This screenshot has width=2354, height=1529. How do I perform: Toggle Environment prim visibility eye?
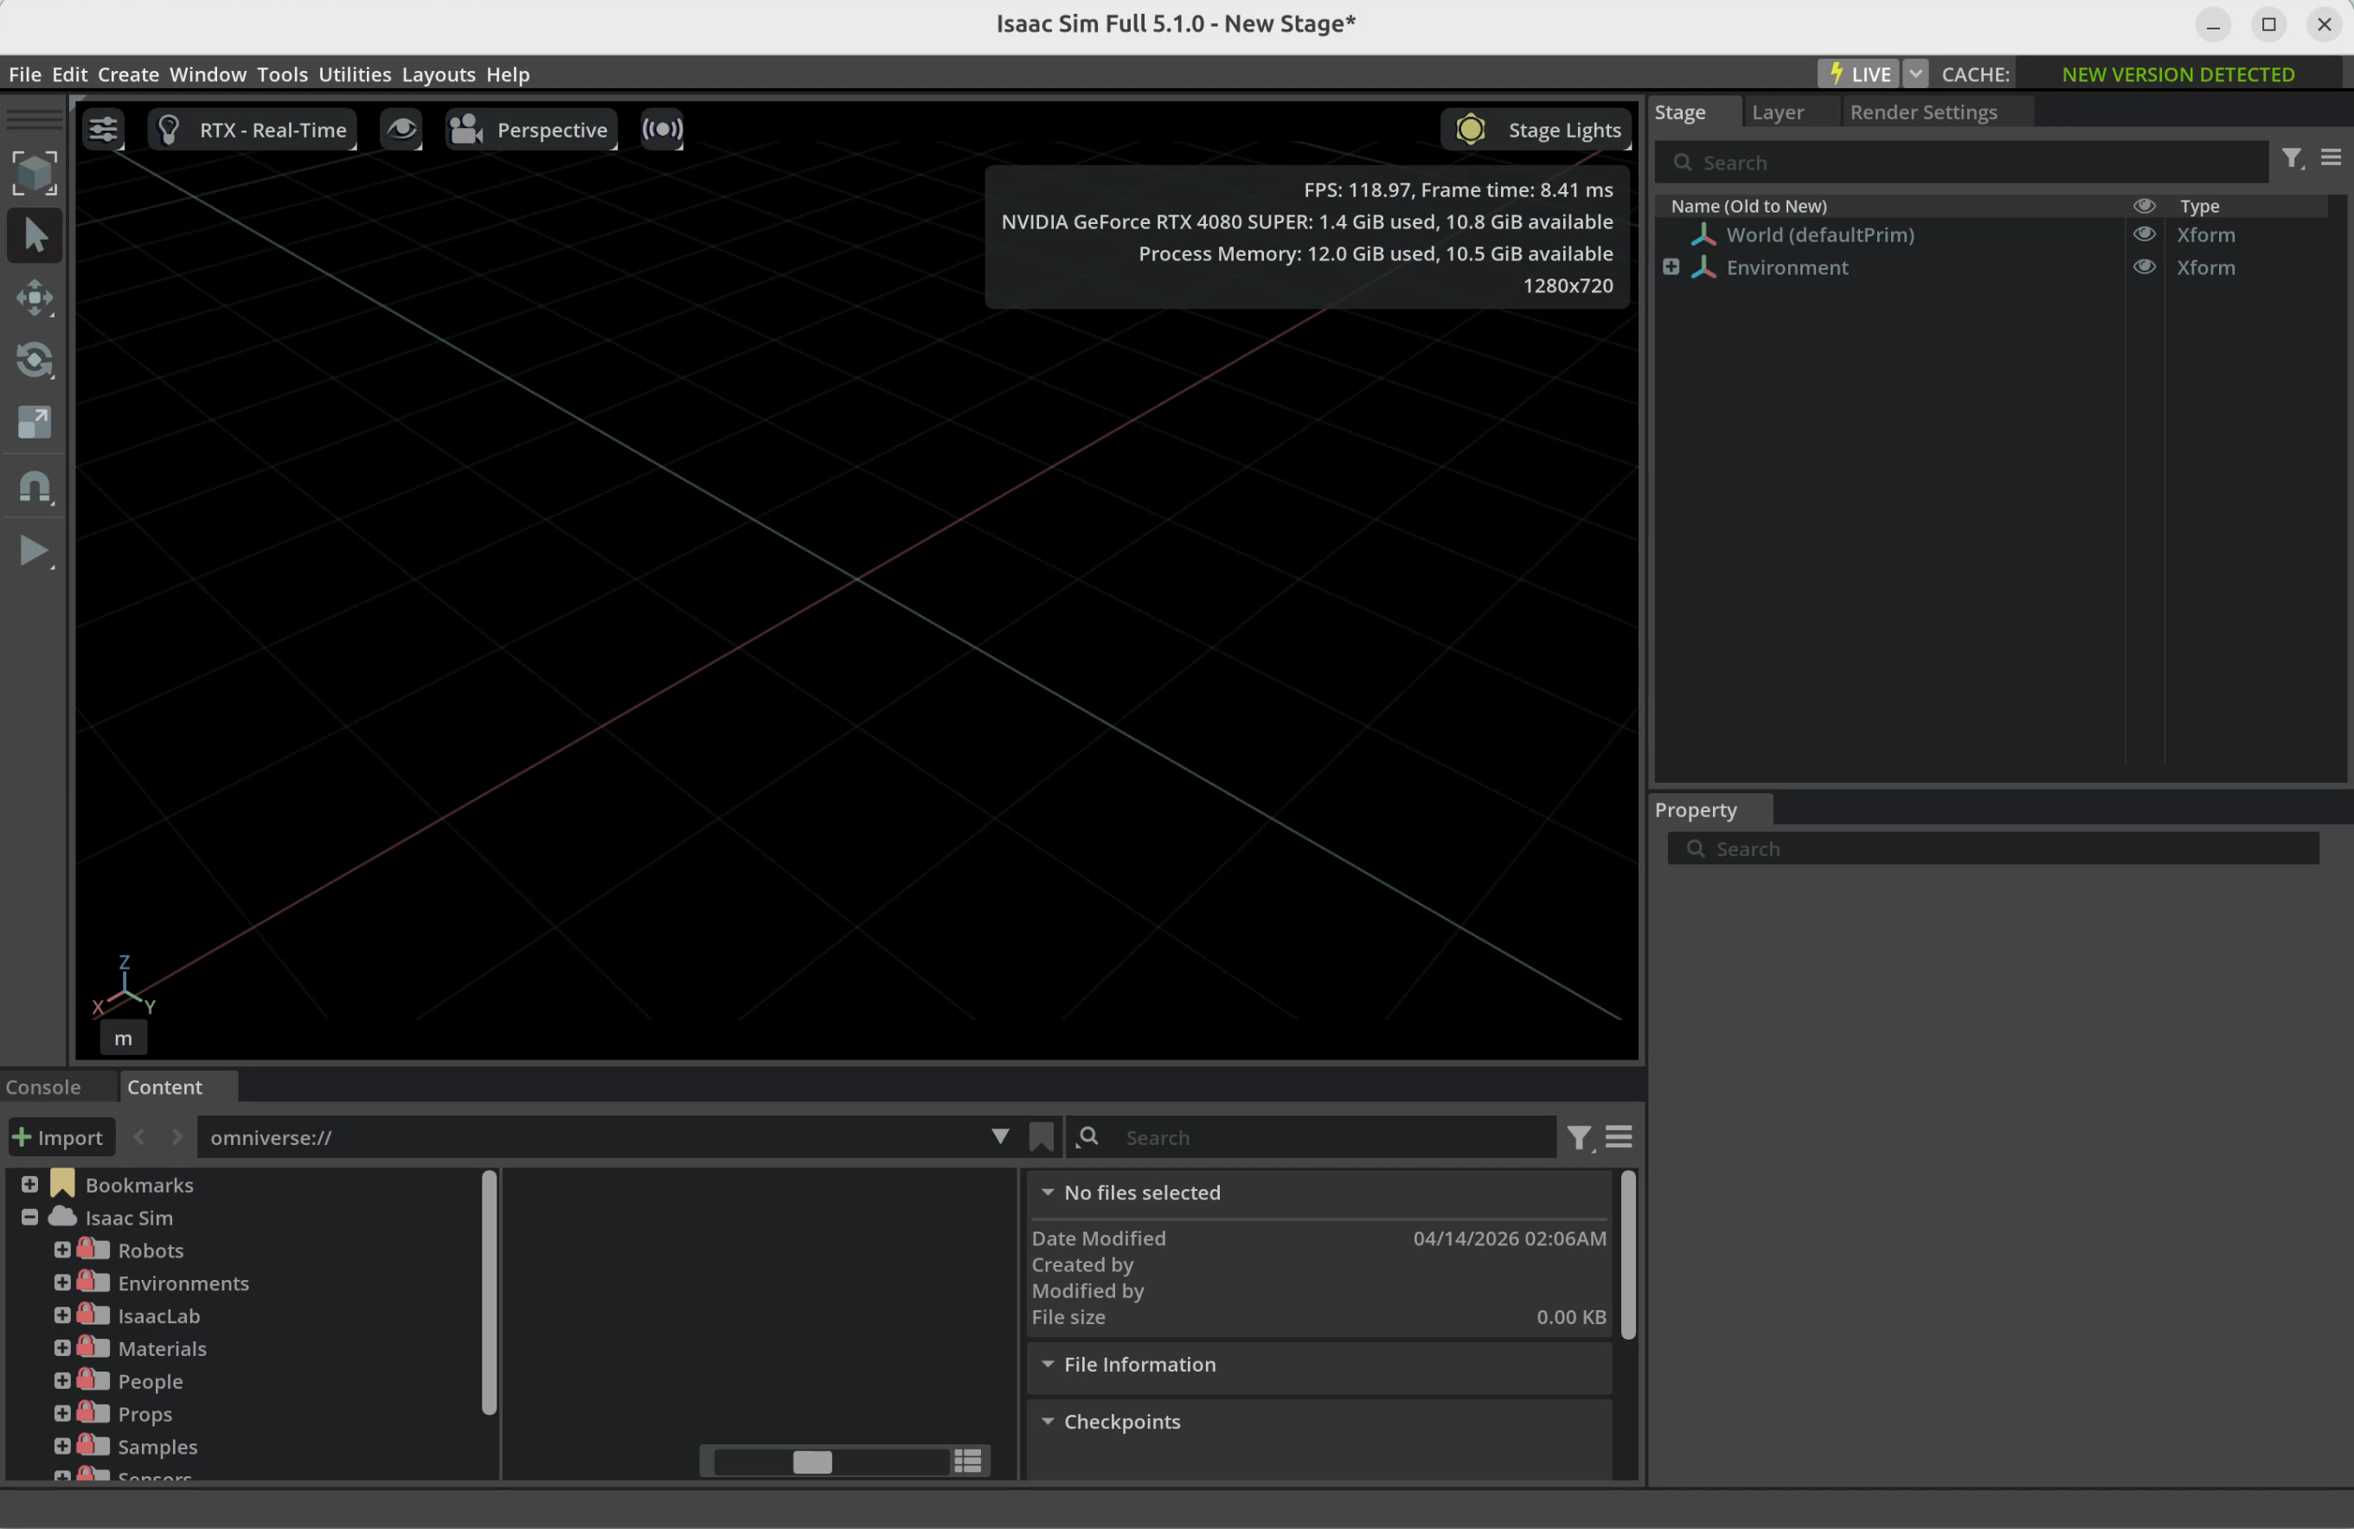(2143, 267)
